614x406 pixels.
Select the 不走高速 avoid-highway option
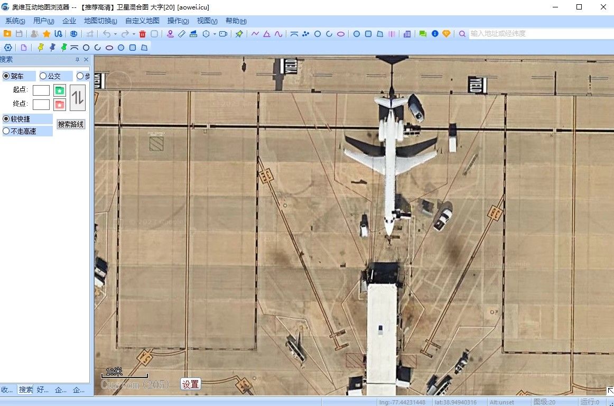click(x=6, y=131)
